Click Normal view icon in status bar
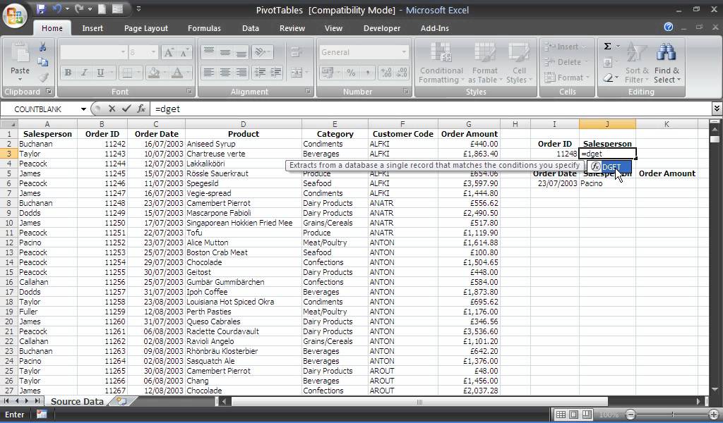This screenshot has height=423, width=723. click(560, 415)
